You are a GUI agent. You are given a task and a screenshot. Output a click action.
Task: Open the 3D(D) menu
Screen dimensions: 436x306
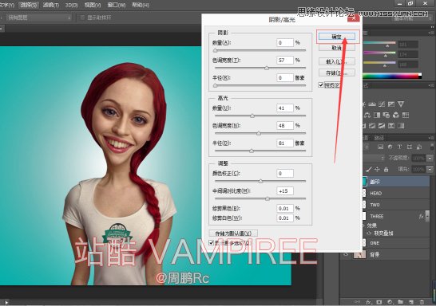71,5
